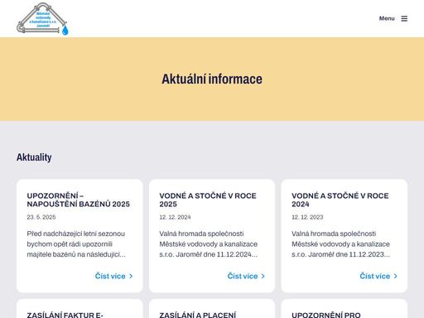This screenshot has width=424, height=318.
Task: Open the Zasílání faktur e- card title
Action: click(x=65, y=315)
